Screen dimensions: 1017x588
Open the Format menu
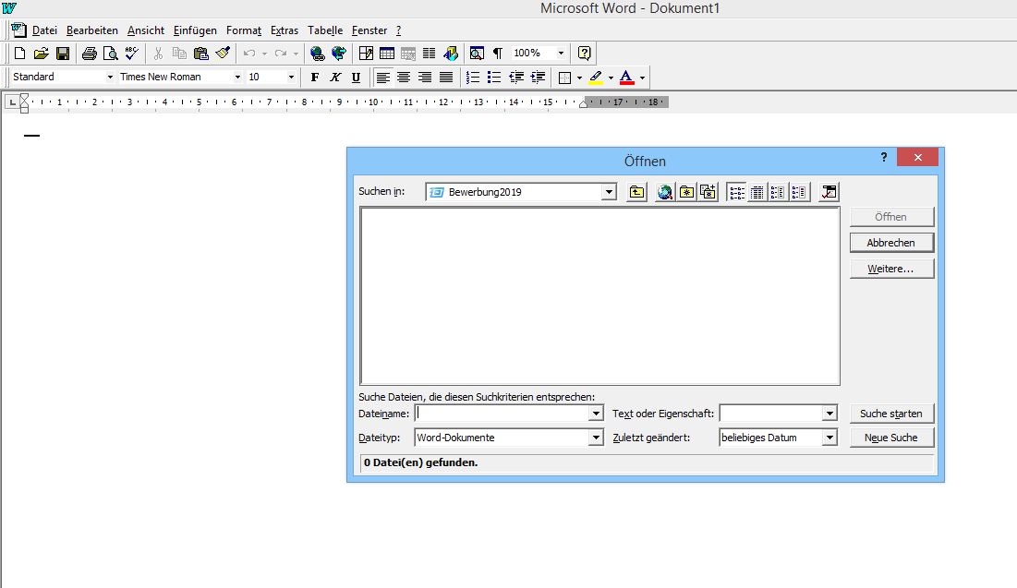click(244, 30)
